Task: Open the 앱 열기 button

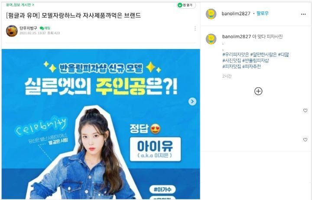Action: 186,5
